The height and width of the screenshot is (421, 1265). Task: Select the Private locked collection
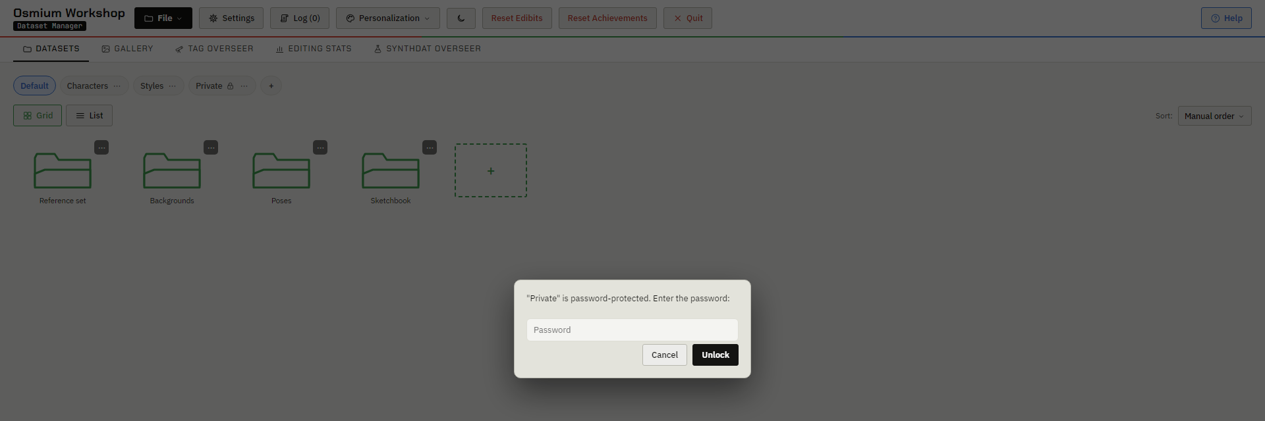click(209, 86)
